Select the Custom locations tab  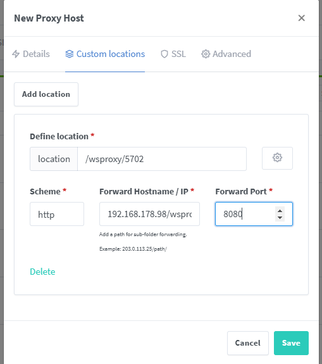(105, 54)
